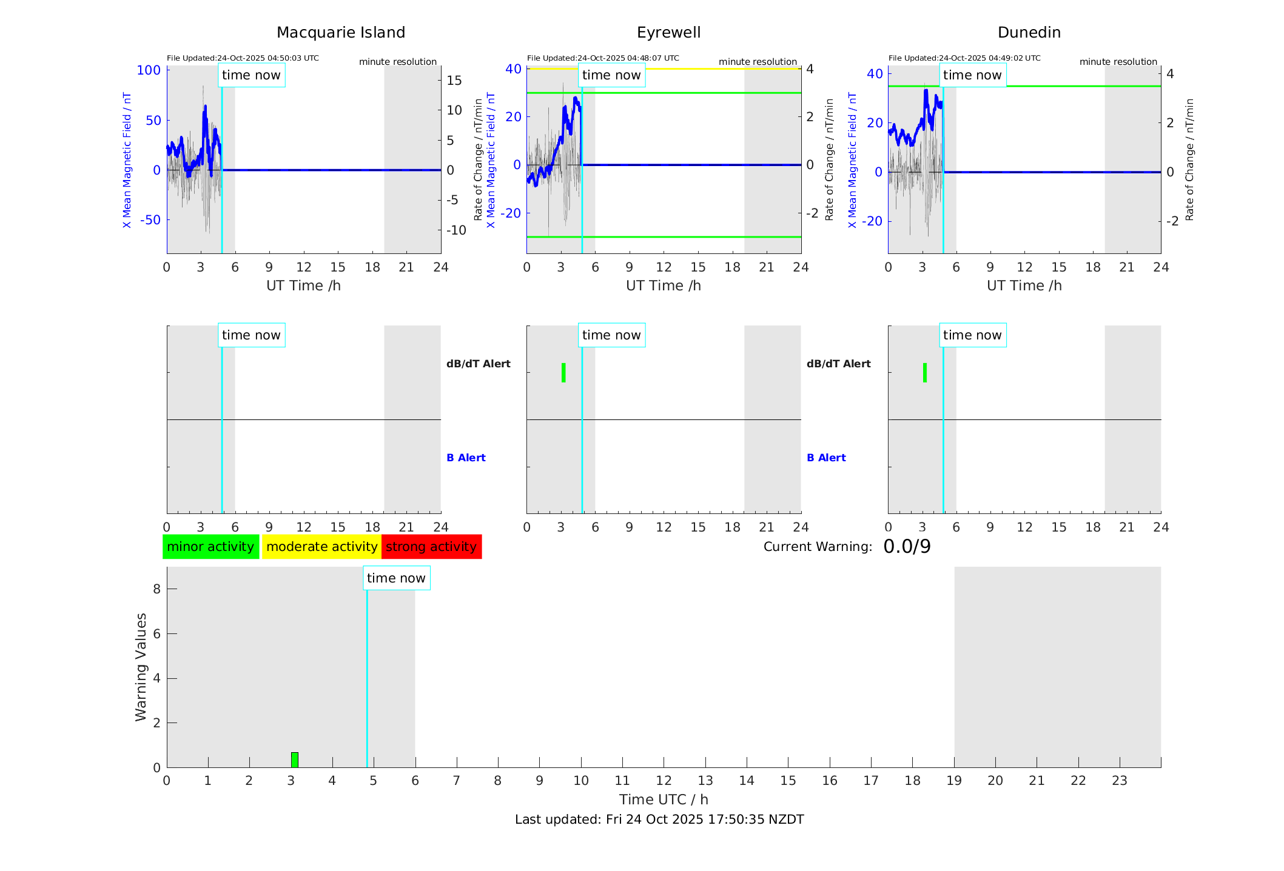
Task: Click Dunedin's File Updated timestamp
Action: click(x=964, y=58)
